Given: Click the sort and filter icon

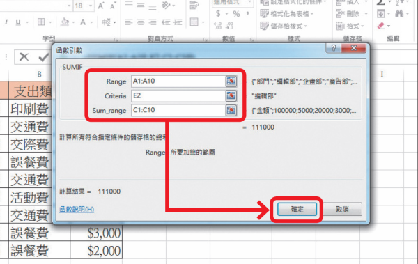Looking at the screenshot, I should click(399, 2).
